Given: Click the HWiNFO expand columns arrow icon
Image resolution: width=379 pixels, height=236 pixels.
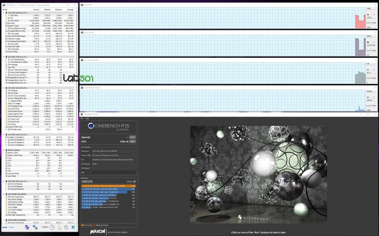Looking at the screenshot, I should click(x=5, y=227).
